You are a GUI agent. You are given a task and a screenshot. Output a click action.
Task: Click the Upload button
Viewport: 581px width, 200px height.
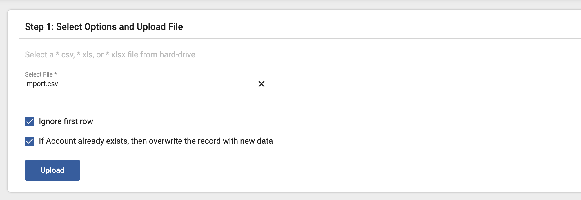pyautogui.click(x=52, y=170)
